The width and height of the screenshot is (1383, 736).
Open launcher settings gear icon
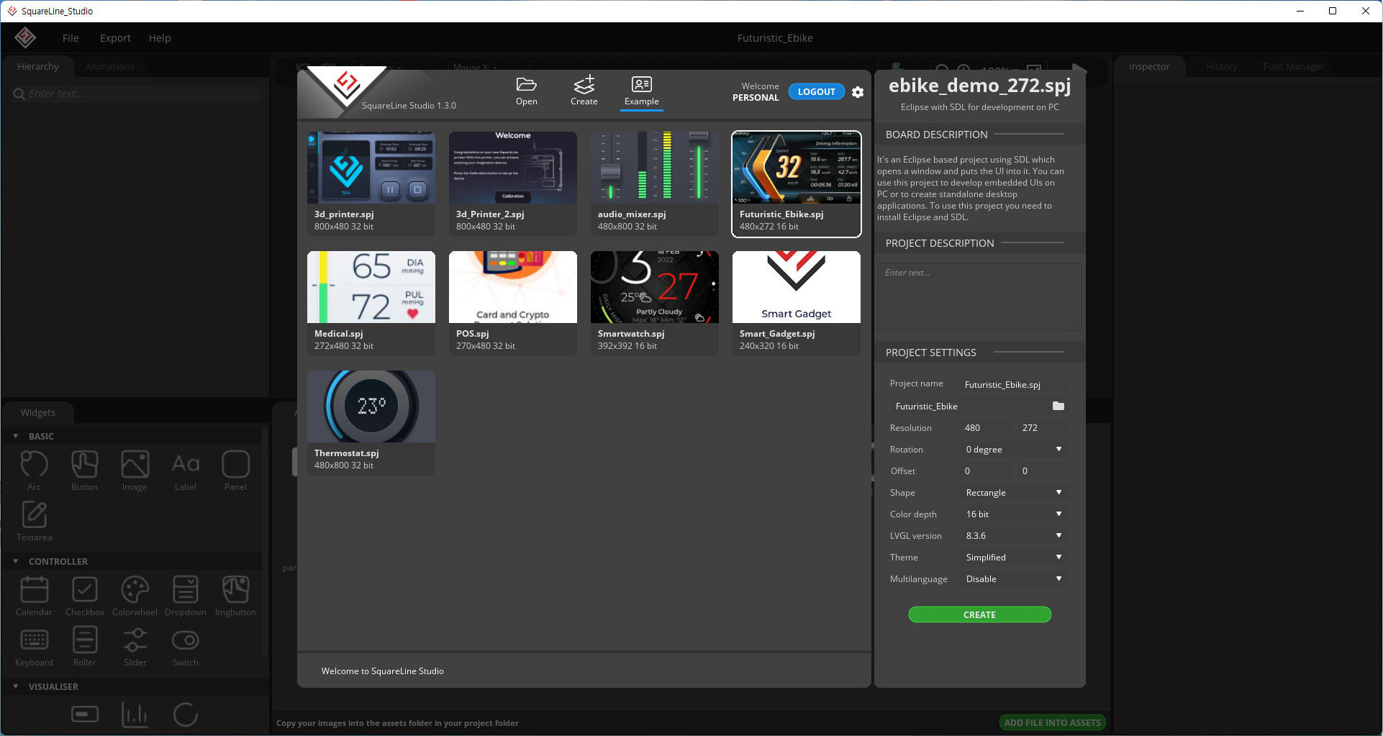click(857, 92)
